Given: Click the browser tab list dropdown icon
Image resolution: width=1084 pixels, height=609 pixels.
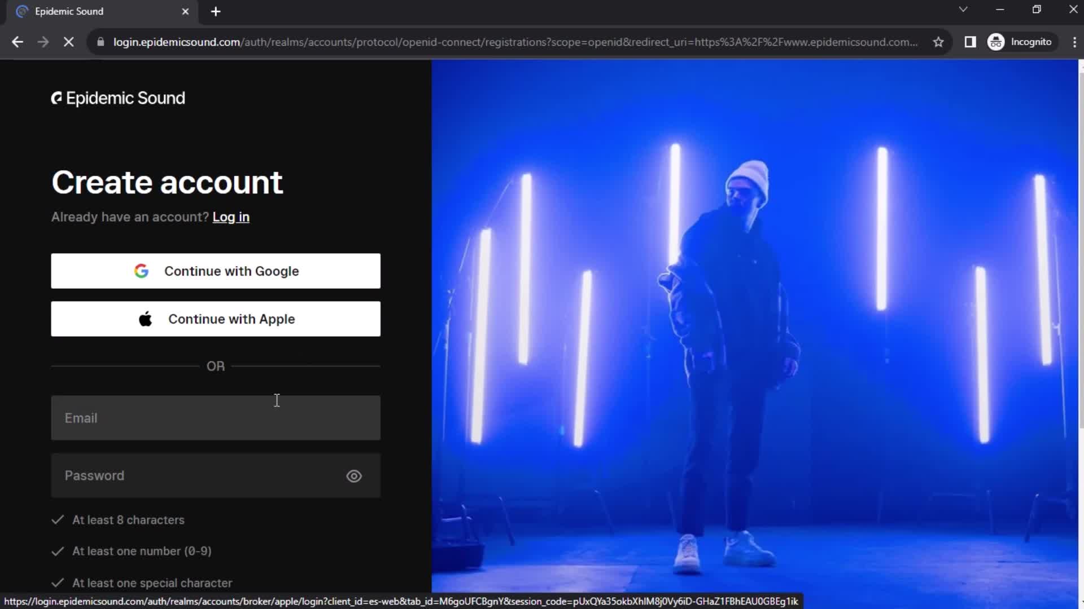Looking at the screenshot, I should click(x=963, y=10).
